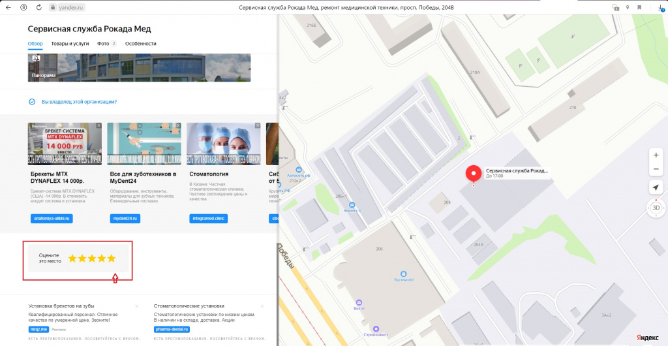Close the 'Установка брекетов на зубы' ad

[137, 306]
